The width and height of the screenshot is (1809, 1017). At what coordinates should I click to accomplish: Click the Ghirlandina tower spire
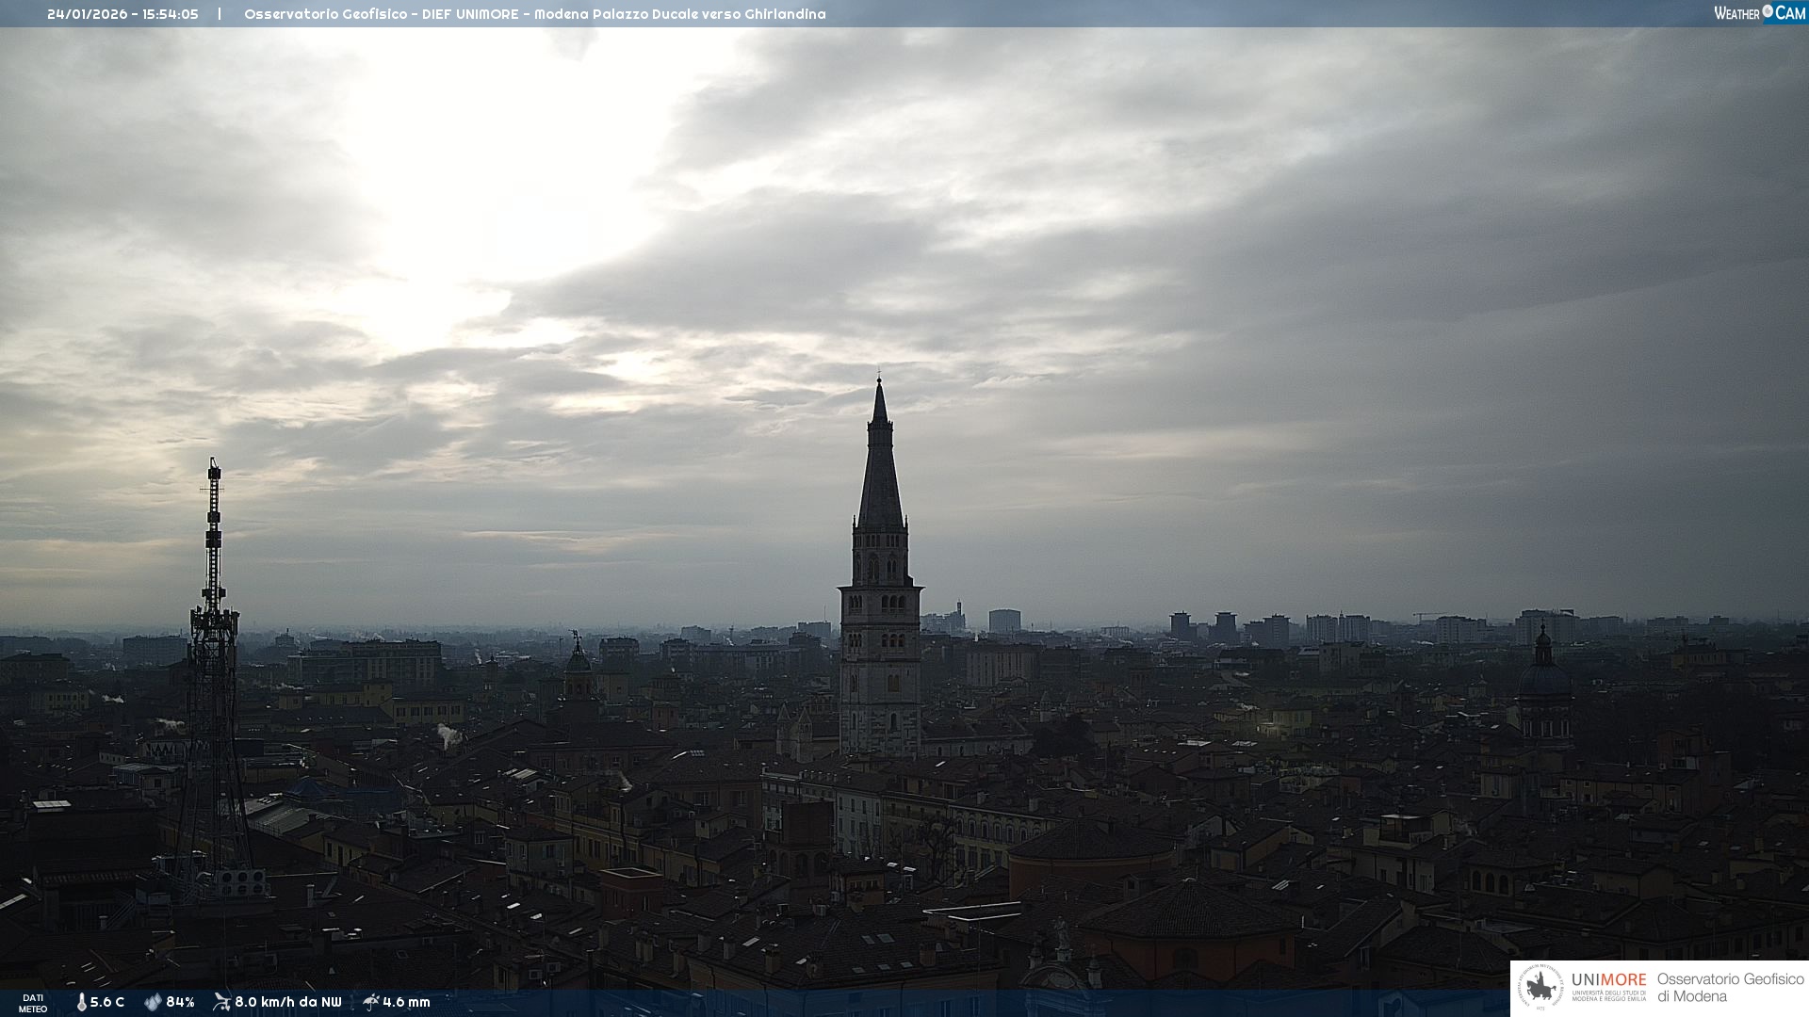click(x=880, y=471)
